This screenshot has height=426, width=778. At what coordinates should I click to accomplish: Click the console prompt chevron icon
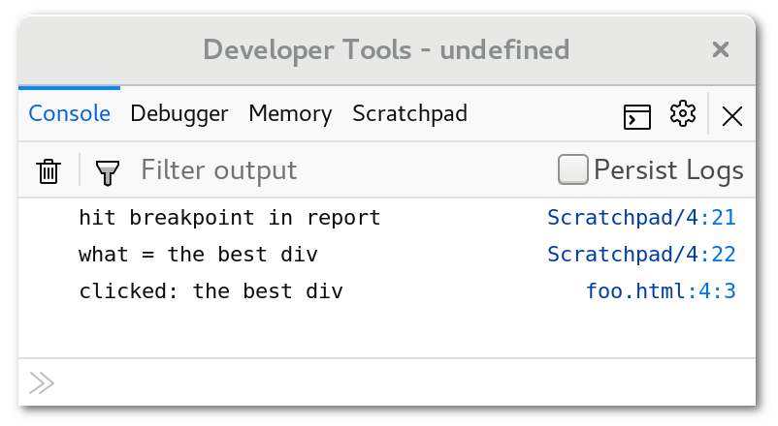pyautogui.click(x=41, y=383)
